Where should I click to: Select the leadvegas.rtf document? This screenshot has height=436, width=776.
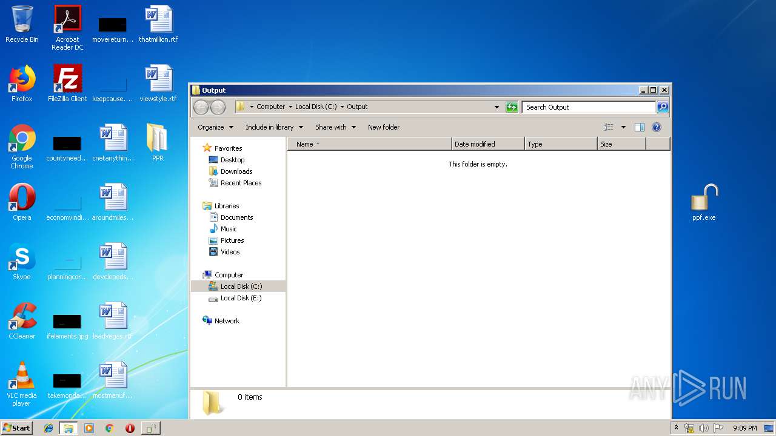point(113,321)
